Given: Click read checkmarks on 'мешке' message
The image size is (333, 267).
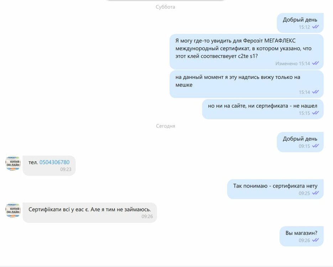Looking at the screenshot, I should [x=316, y=92].
